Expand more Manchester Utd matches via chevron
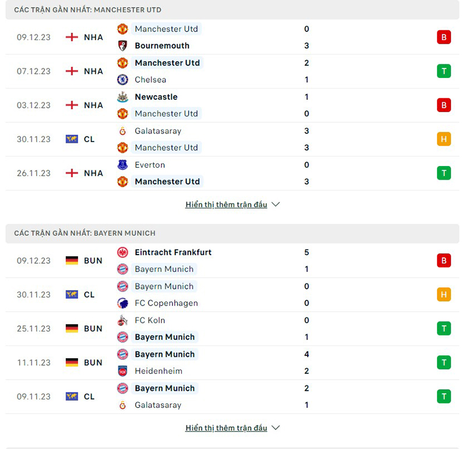Viewport: 466px width, 449px height. (x=275, y=204)
